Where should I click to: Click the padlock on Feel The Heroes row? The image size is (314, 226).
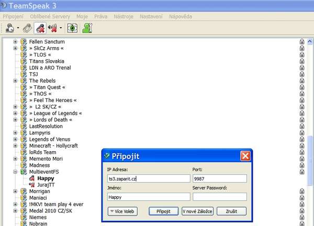pyautogui.click(x=302, y=100)
